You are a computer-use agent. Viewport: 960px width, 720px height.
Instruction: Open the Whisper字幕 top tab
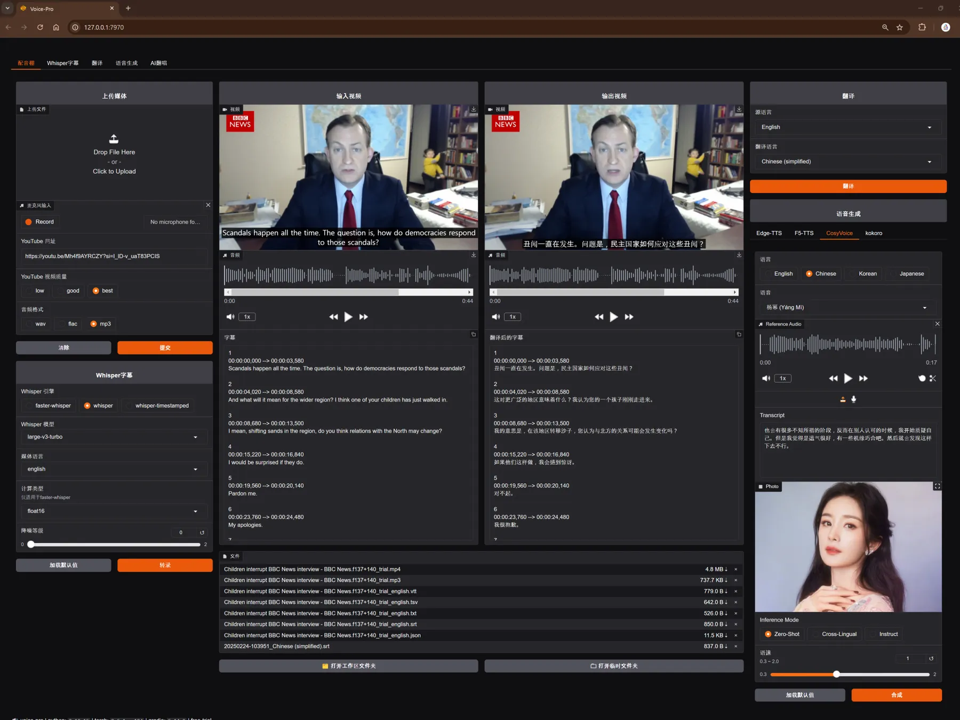[x=62, y=63]
